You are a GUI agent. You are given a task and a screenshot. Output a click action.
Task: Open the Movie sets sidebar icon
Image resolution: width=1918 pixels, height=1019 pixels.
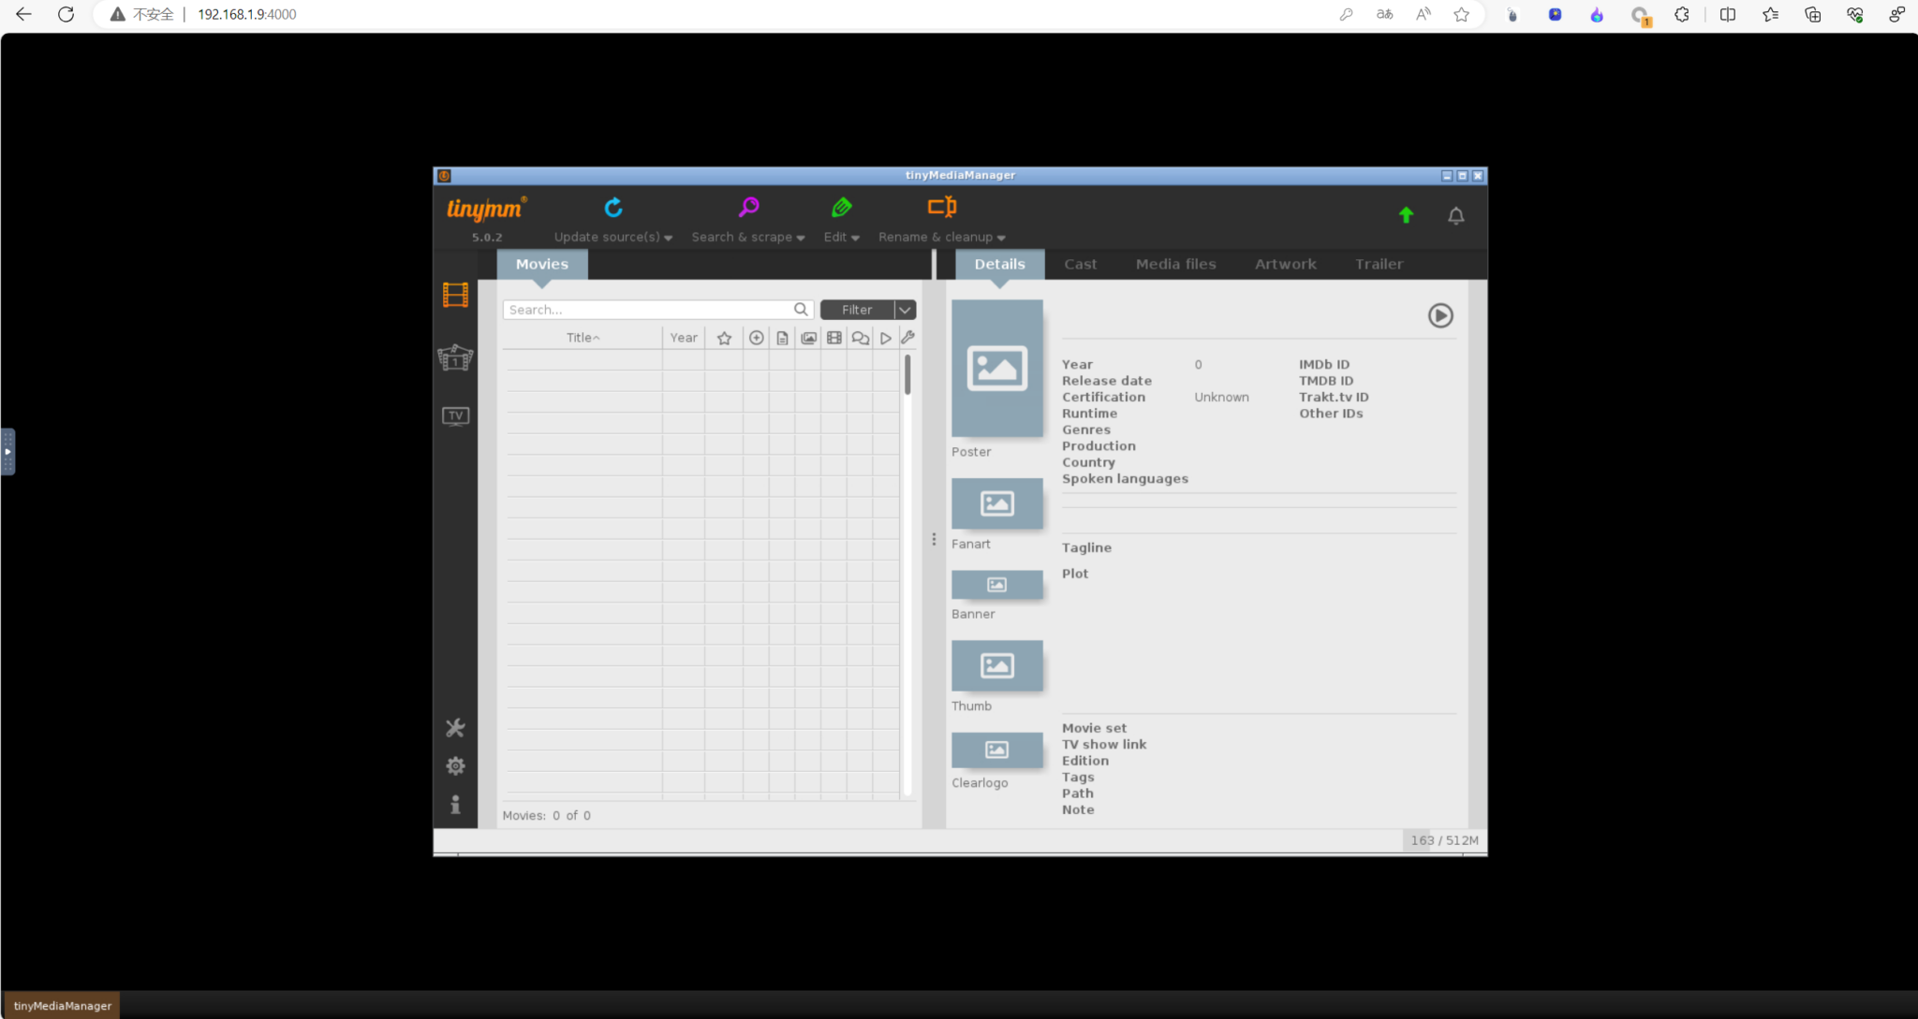[455, 357]
